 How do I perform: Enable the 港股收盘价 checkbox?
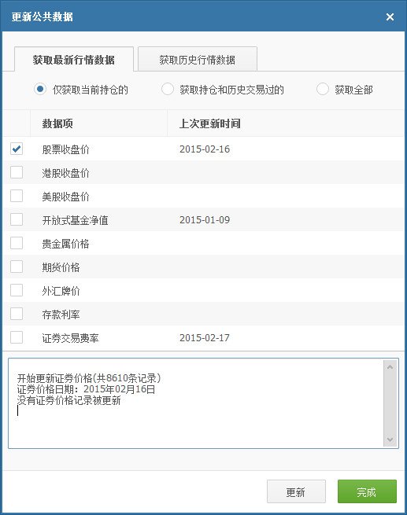pos(17,172)
